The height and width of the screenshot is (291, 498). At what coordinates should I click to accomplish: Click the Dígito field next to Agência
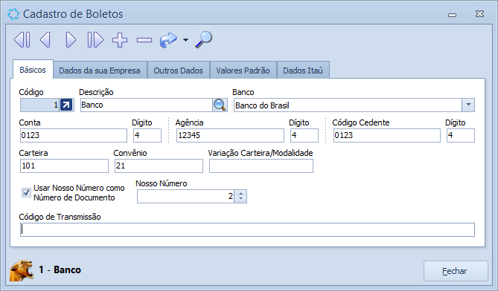[x=304, y=135]
